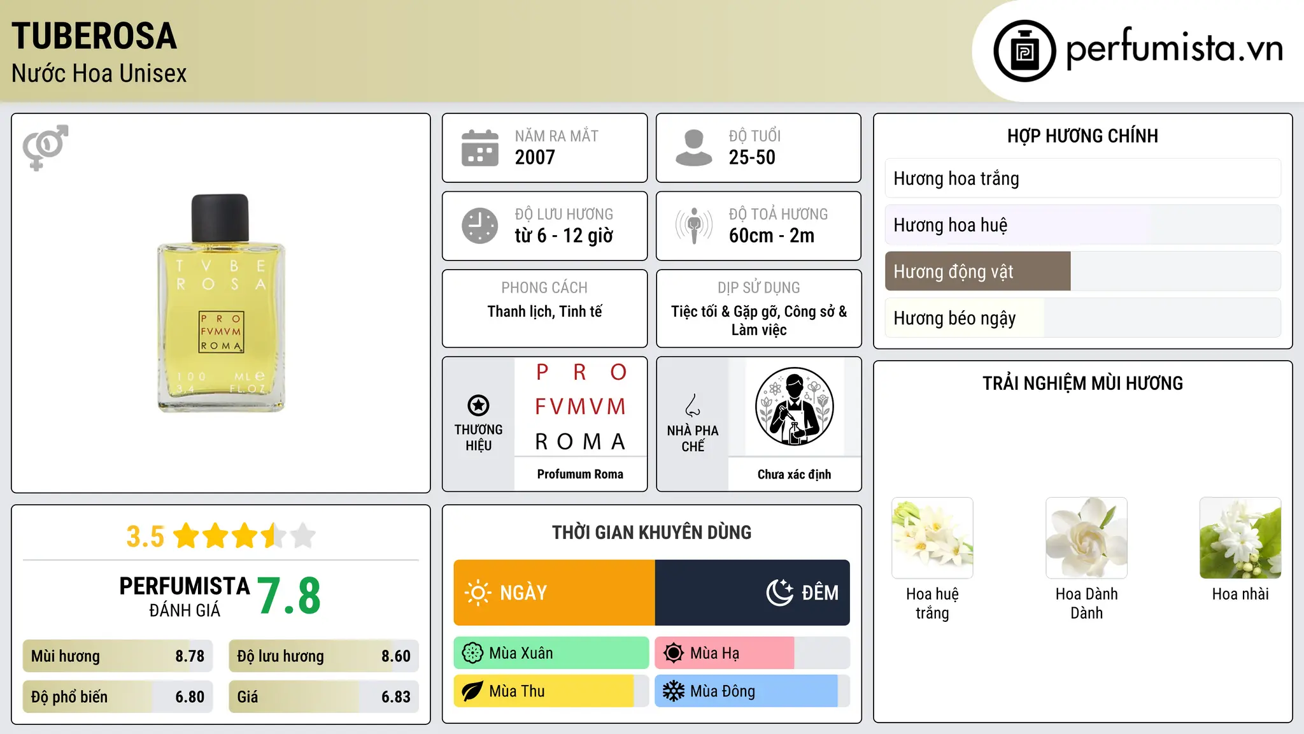Screen dimensions: 1304x734
Task: Click the PERFUMISTA ĐÁNH GIÁ label
Action: pos(185,596)
